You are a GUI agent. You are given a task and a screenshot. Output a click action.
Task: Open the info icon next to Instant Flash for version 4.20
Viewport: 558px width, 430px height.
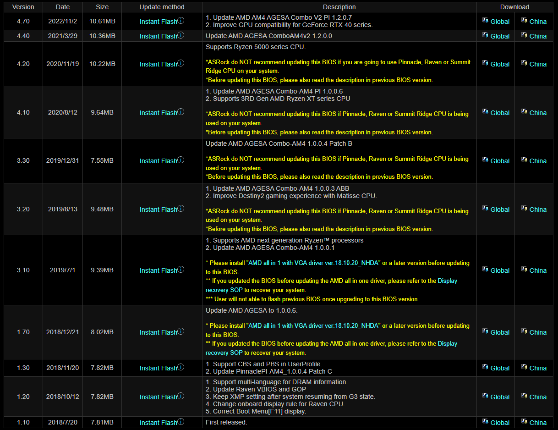(x=181, y=63)
